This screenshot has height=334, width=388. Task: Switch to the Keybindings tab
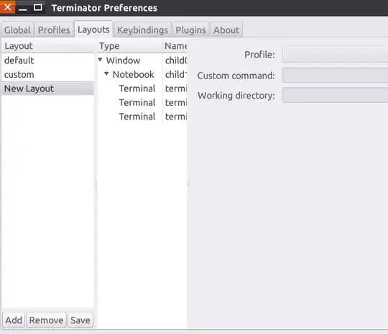(142, 30)
